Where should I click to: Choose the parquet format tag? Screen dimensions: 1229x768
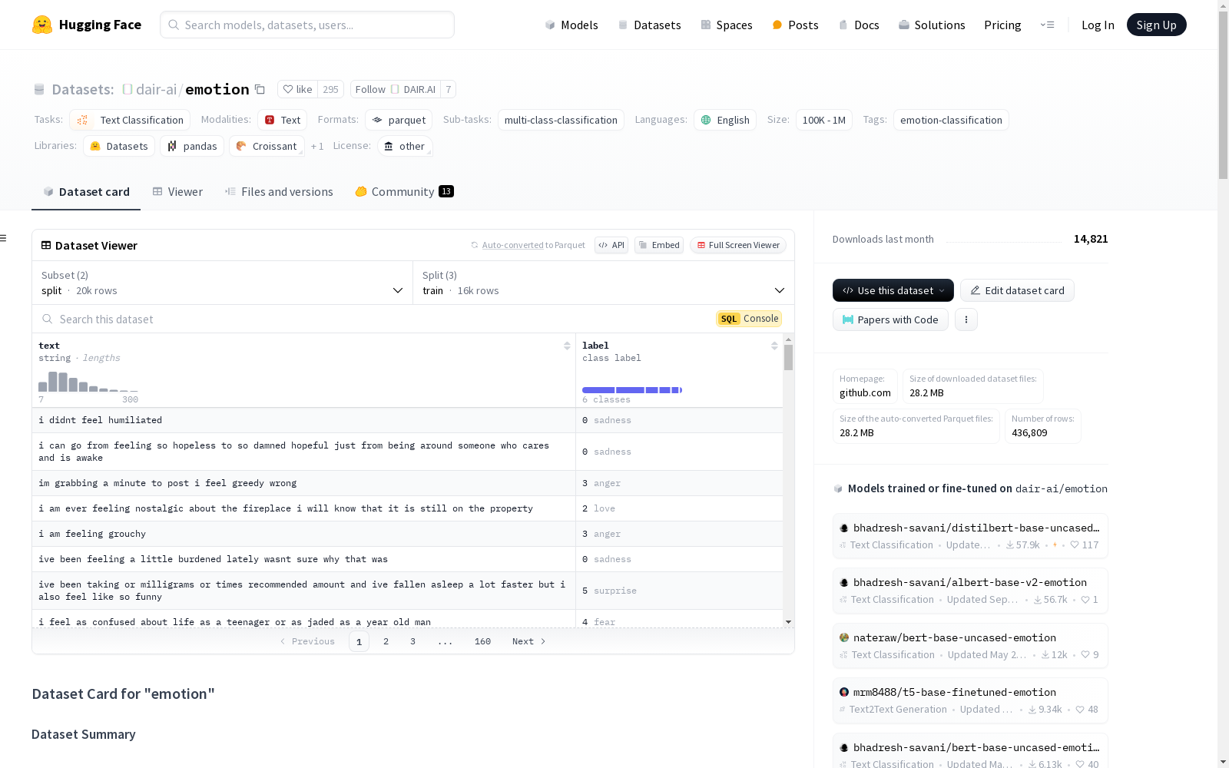(x=399, y=120)
